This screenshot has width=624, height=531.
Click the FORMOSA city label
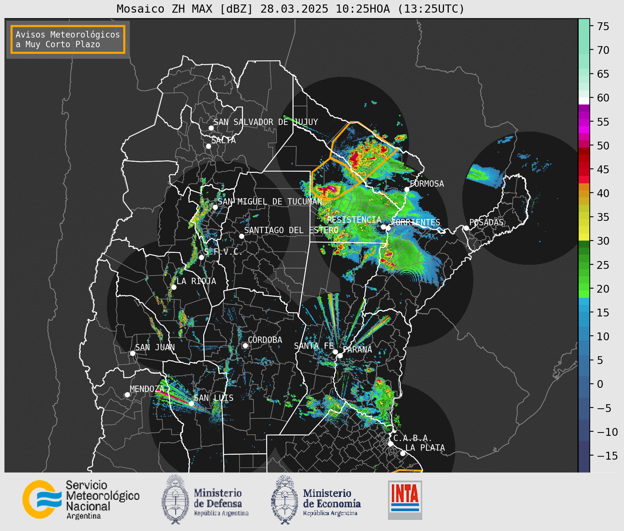pos(427,184)
